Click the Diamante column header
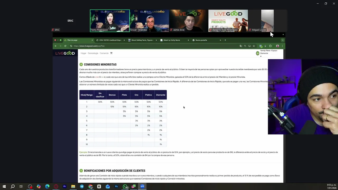This screenshot has height=190, width=338. (x=161, y=95)
